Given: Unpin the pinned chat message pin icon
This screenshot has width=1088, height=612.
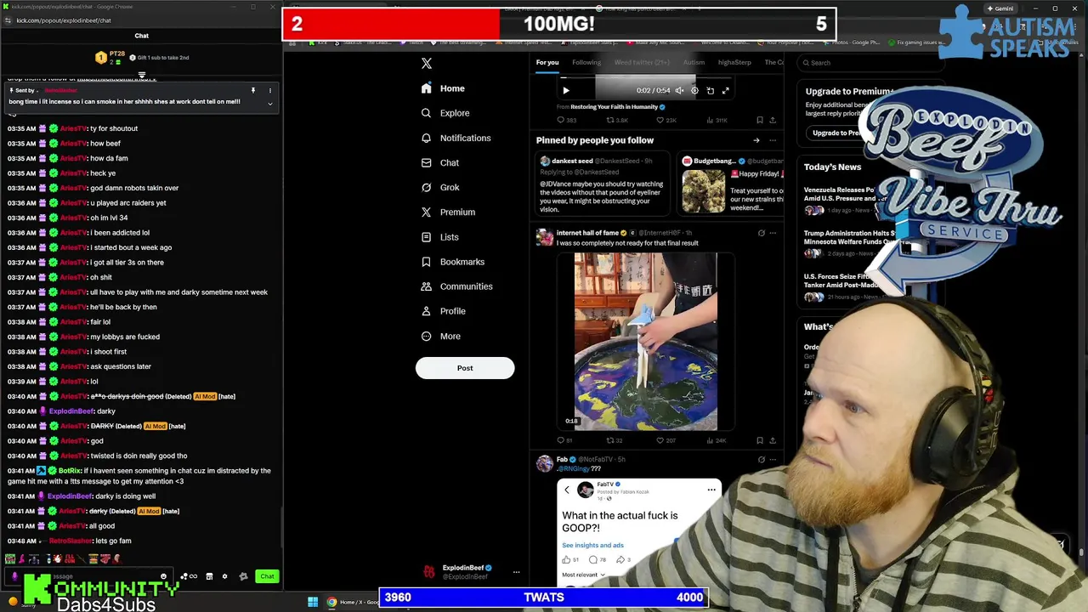Looking at the screenshot, I should pyautogui.click(x=252, y=90).
